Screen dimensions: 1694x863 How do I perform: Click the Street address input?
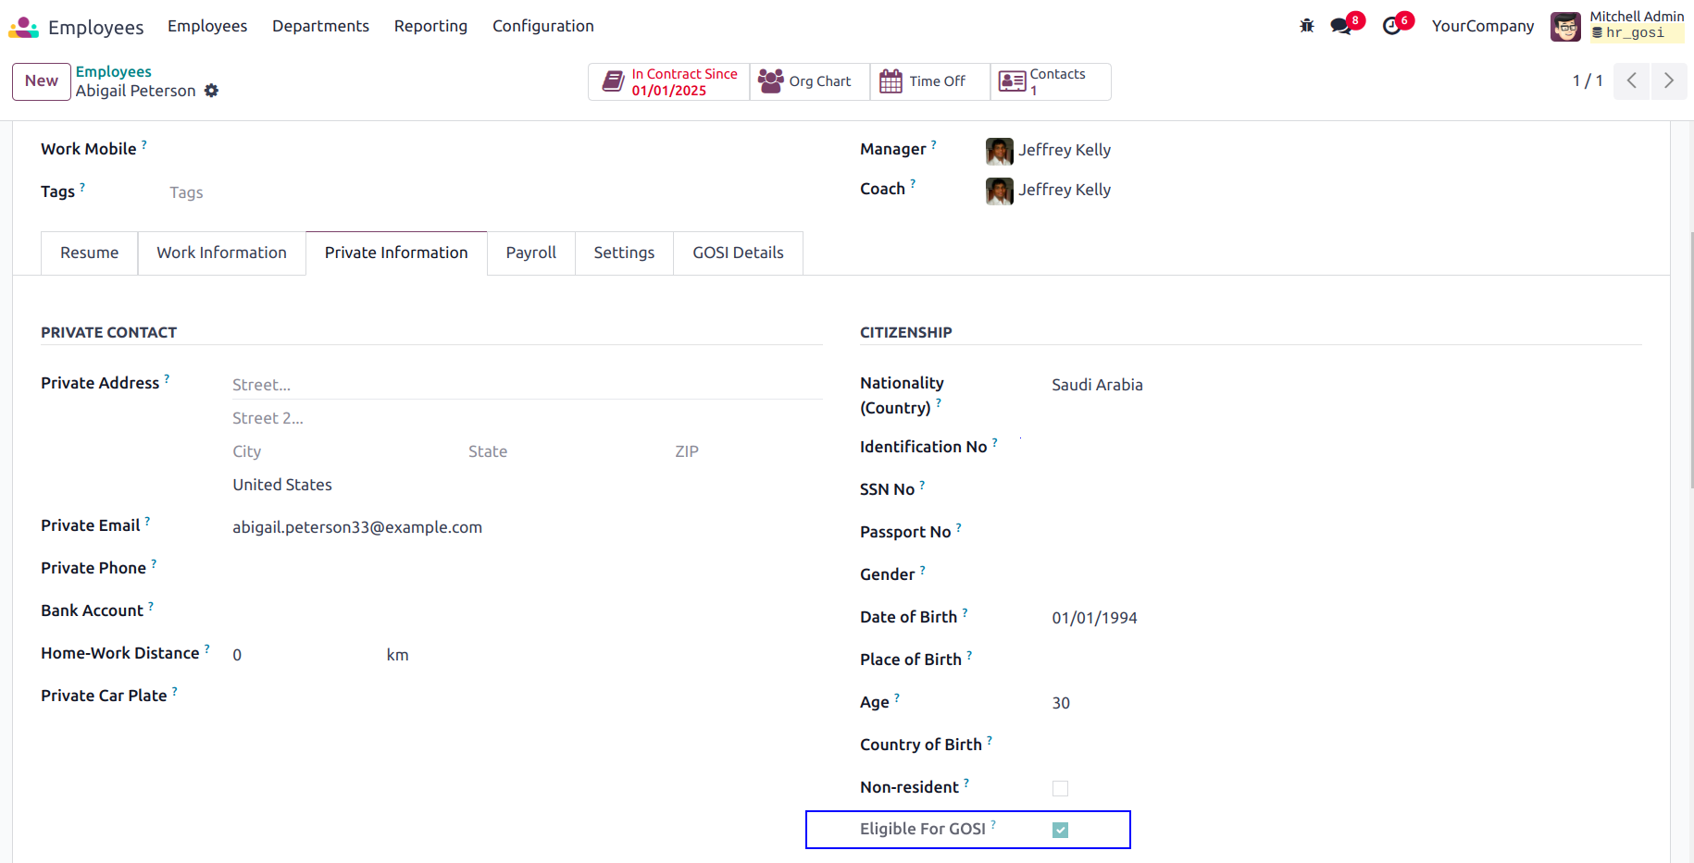(x=527, y=385)
